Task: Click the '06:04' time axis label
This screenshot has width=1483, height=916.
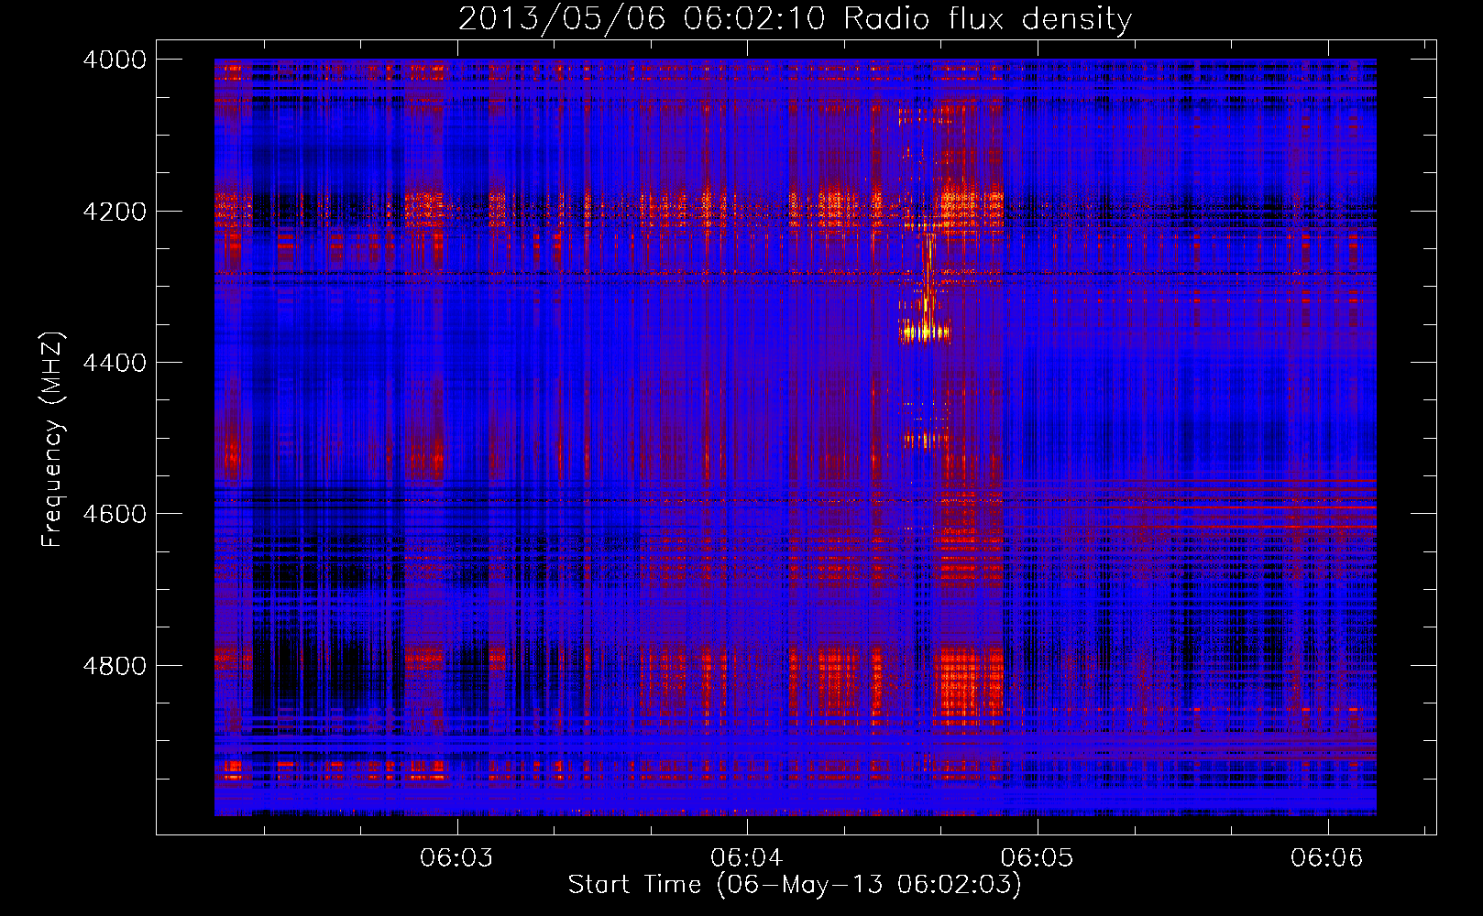Action: (x=747, y=857)
